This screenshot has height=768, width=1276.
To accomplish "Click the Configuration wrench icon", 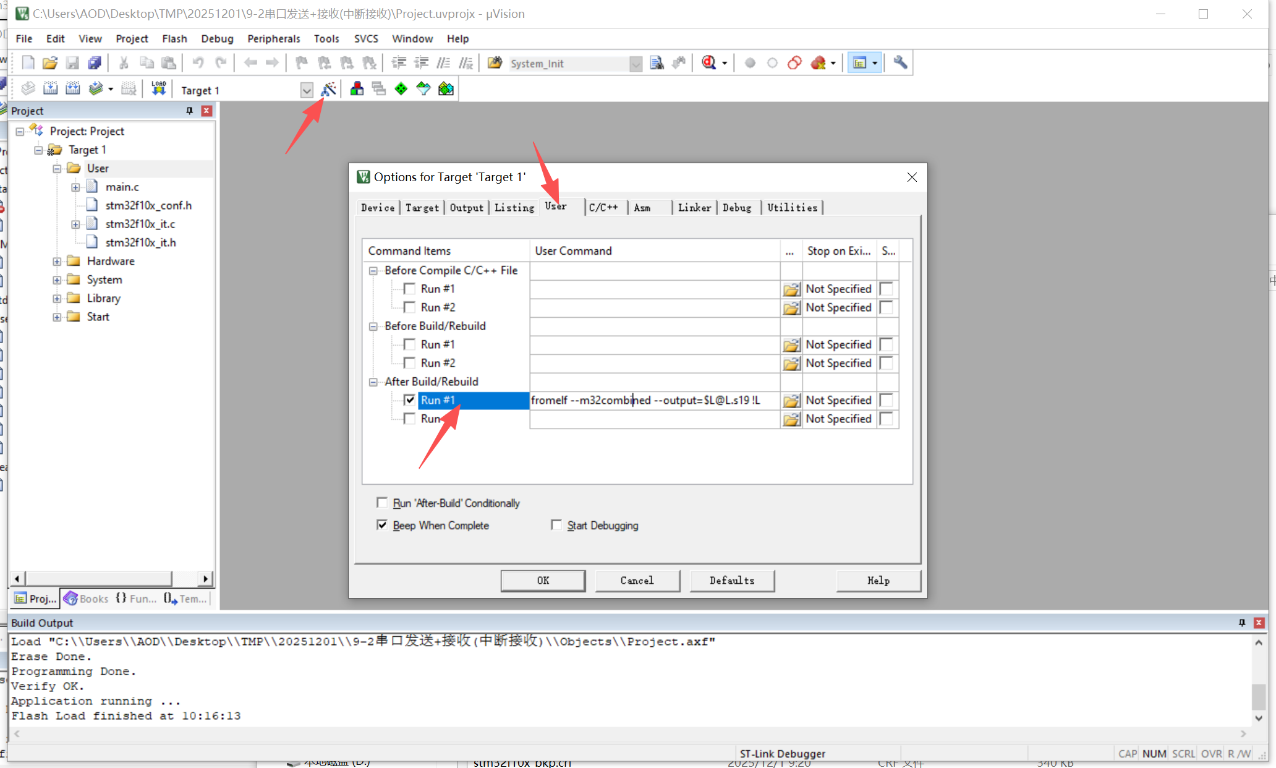I will pos(900,63).
